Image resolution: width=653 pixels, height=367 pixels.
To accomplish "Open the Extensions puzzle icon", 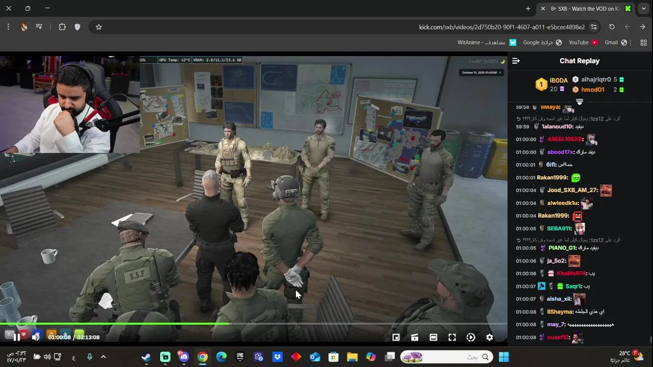I will coord(62,27).
